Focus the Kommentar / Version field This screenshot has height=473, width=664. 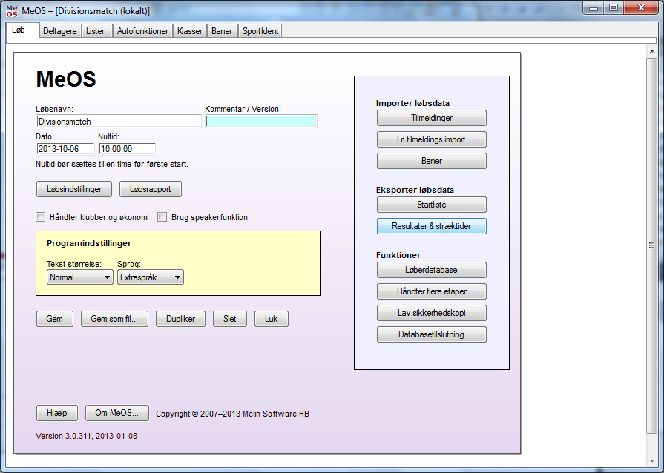[261, 122]
